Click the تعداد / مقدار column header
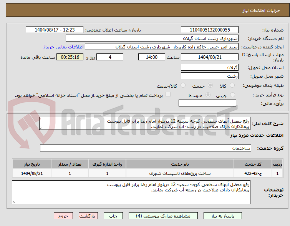The height and width of the screenshot is (226, 290). (70, 164)
